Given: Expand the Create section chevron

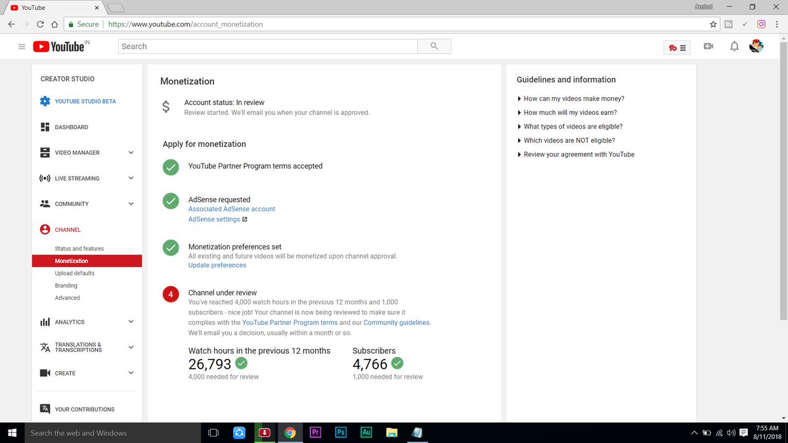Looking at the screenshot, I should tap(131, 373).
